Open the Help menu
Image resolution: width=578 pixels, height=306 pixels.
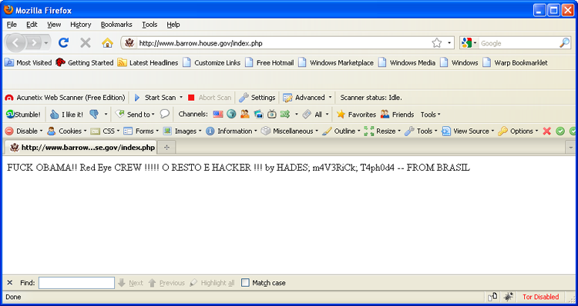point(173,25)
